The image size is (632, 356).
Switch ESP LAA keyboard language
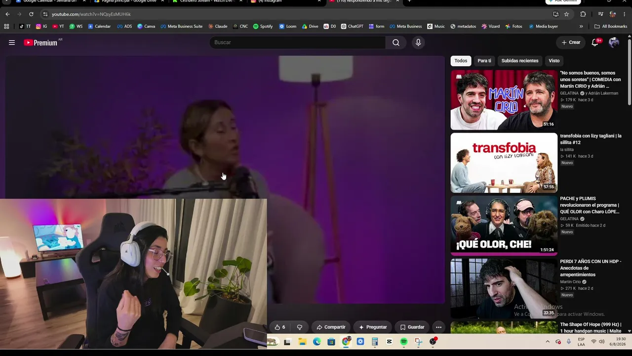(x=581, y=342)
